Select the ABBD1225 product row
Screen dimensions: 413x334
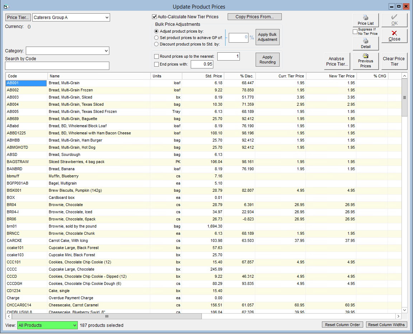pyautogui.click(x=204, y=133)
